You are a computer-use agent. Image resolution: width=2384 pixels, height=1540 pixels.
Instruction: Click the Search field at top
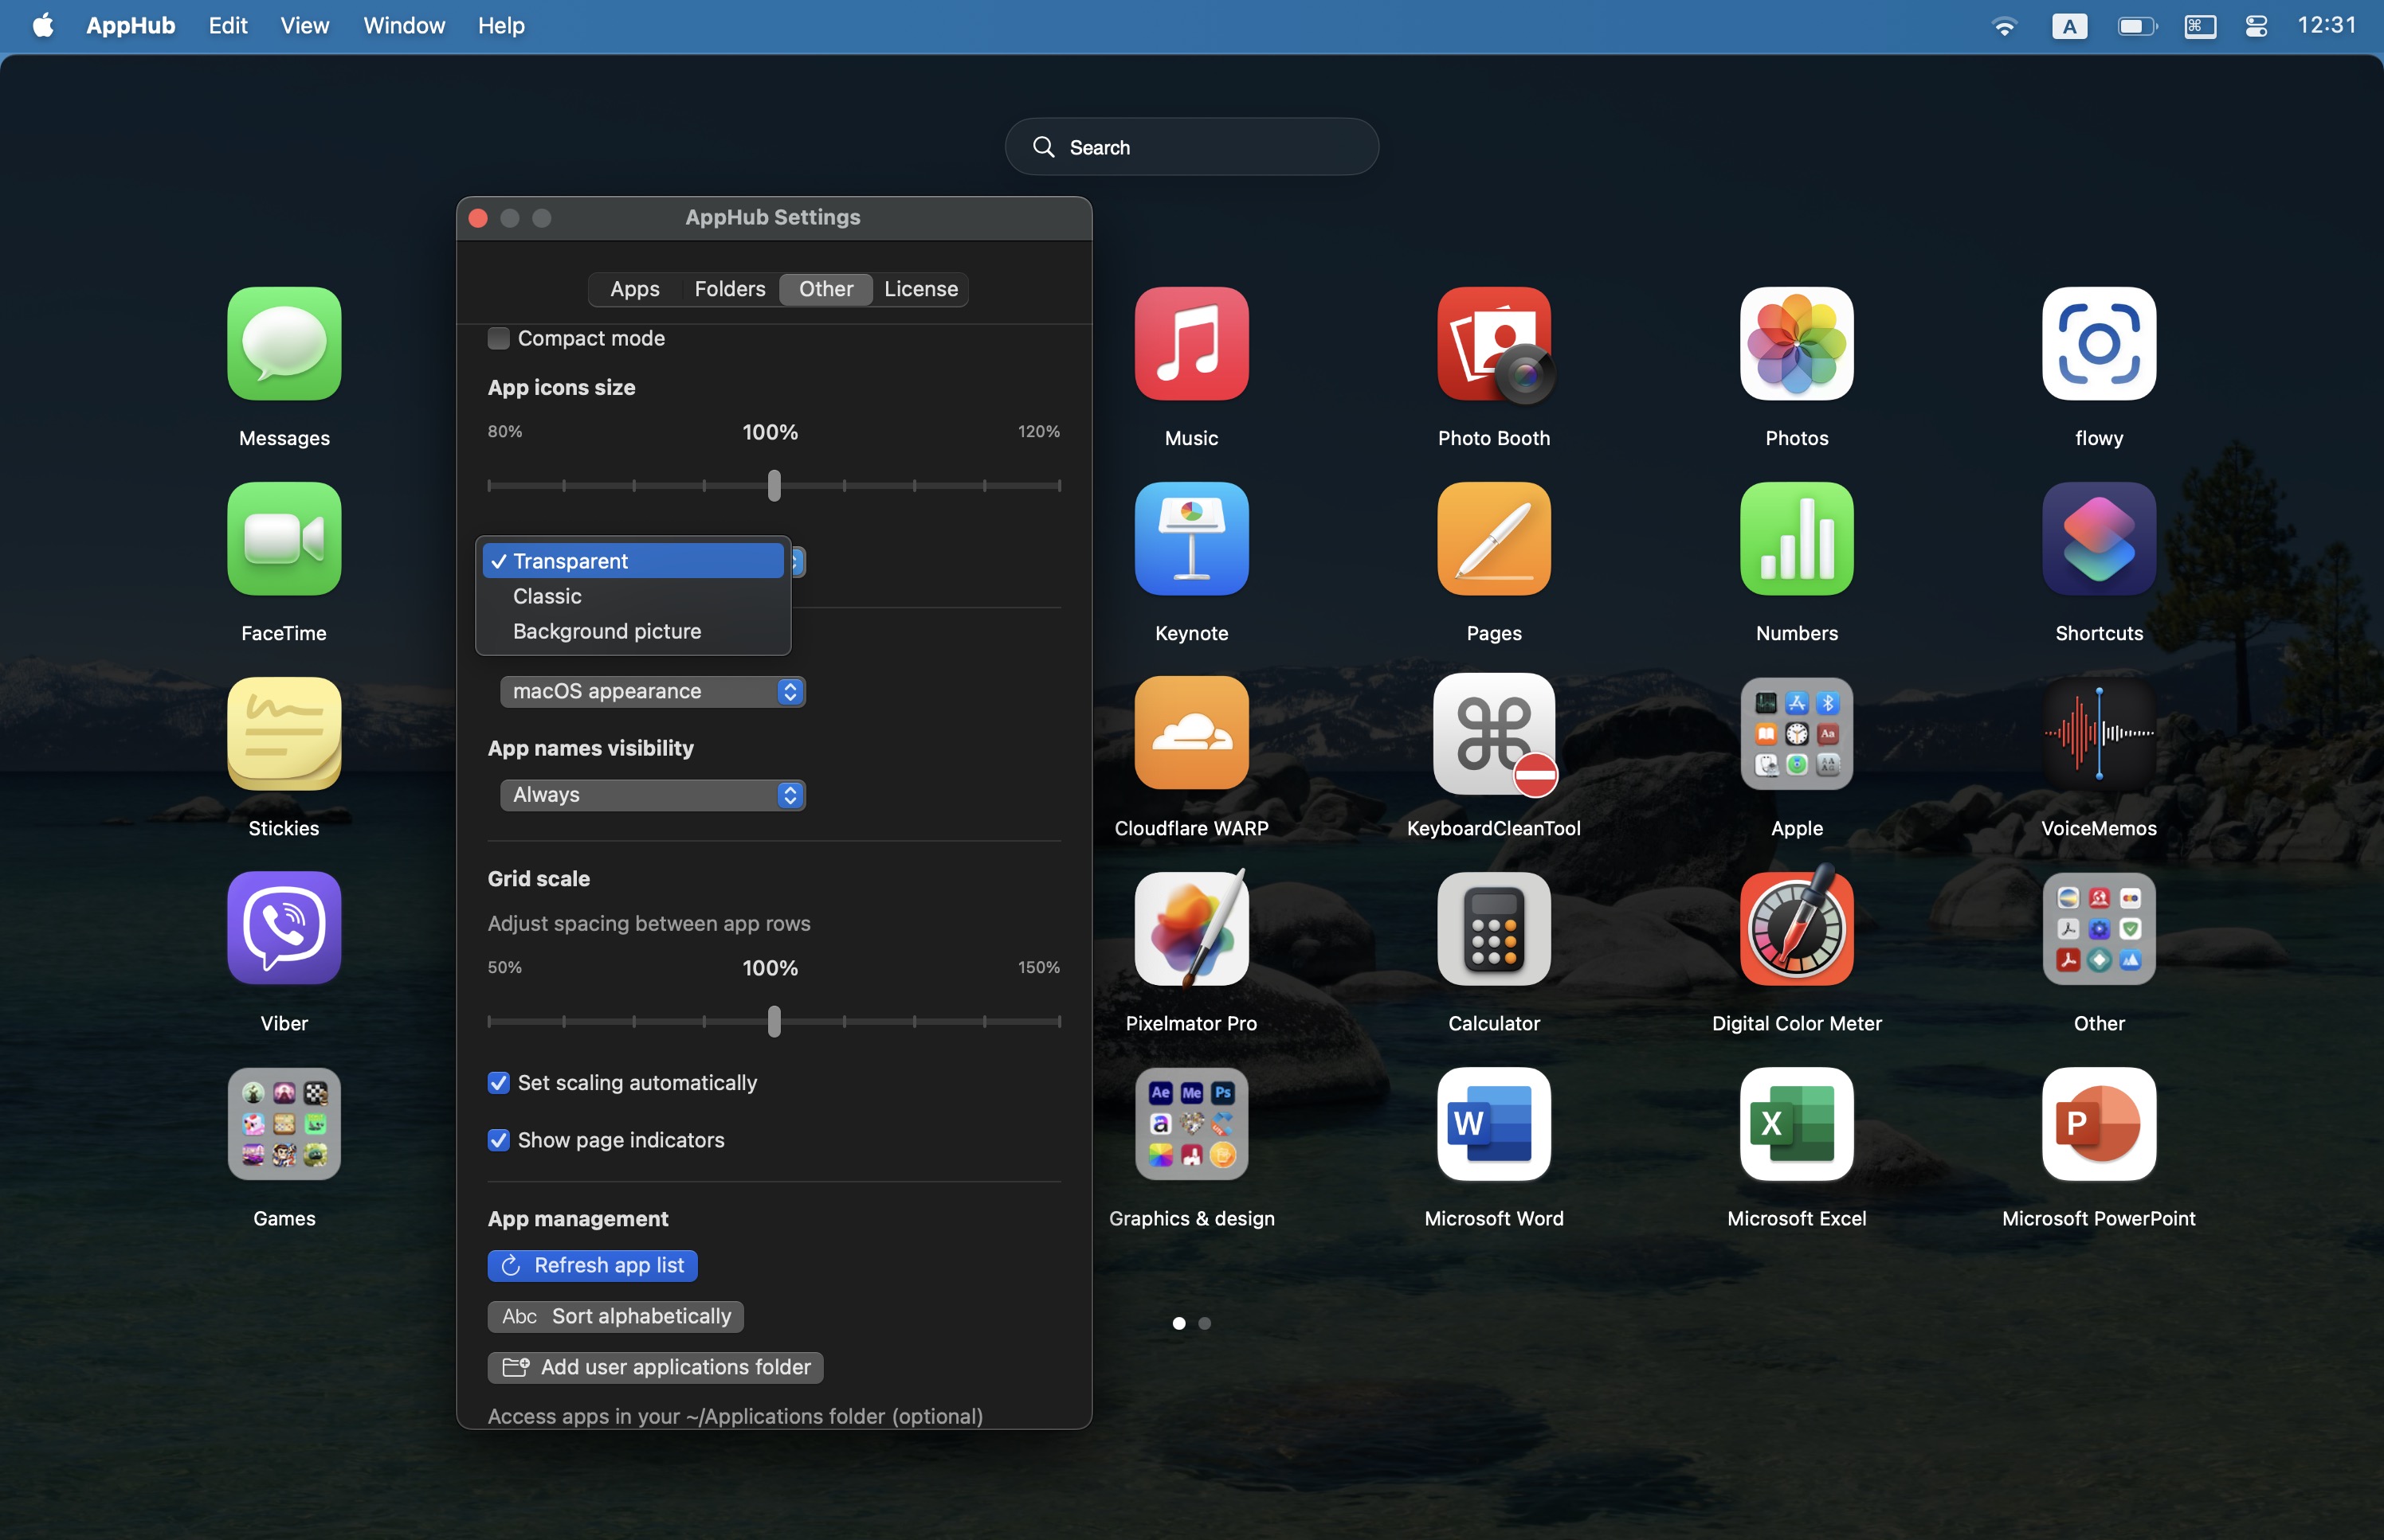pyautogui.click(x=1190, y=148)
